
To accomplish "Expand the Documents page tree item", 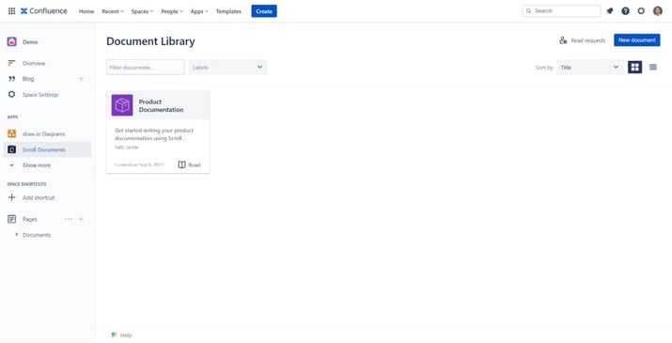I will tap(16, 235).
